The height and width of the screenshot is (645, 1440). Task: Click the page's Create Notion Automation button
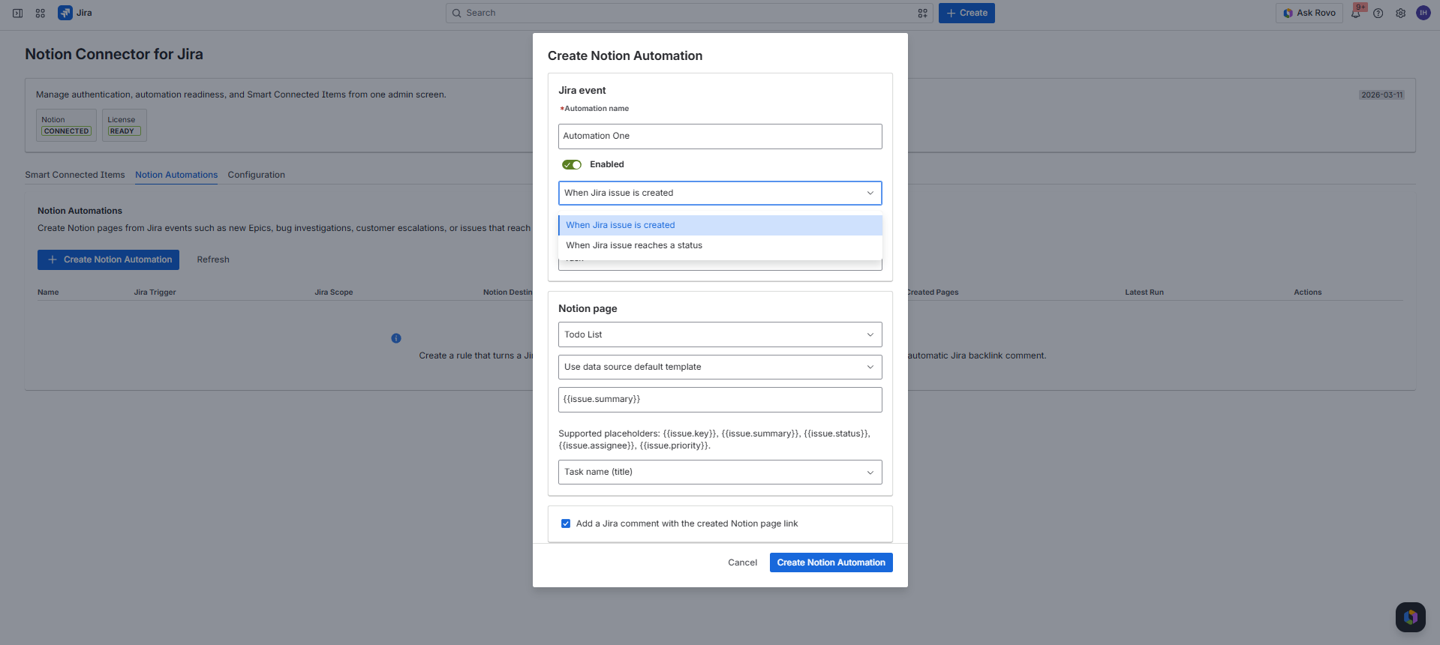pos(108,259)
